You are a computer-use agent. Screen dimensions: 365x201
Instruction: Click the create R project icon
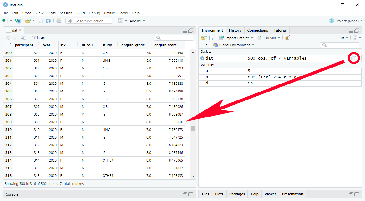click(x=18, y=21)
